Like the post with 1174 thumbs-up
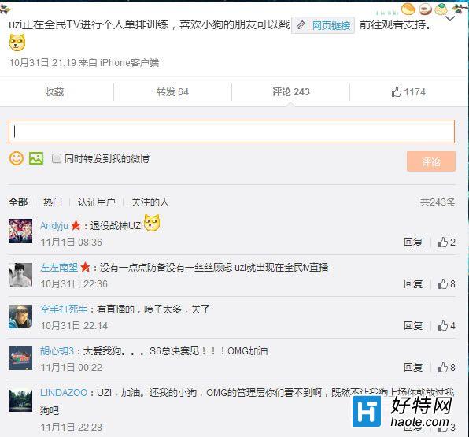Screen dimensions: 469x437 click(x=408, y=92)
